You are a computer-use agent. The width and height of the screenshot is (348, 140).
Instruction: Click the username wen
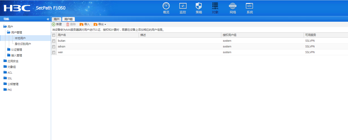click(60, 52)
